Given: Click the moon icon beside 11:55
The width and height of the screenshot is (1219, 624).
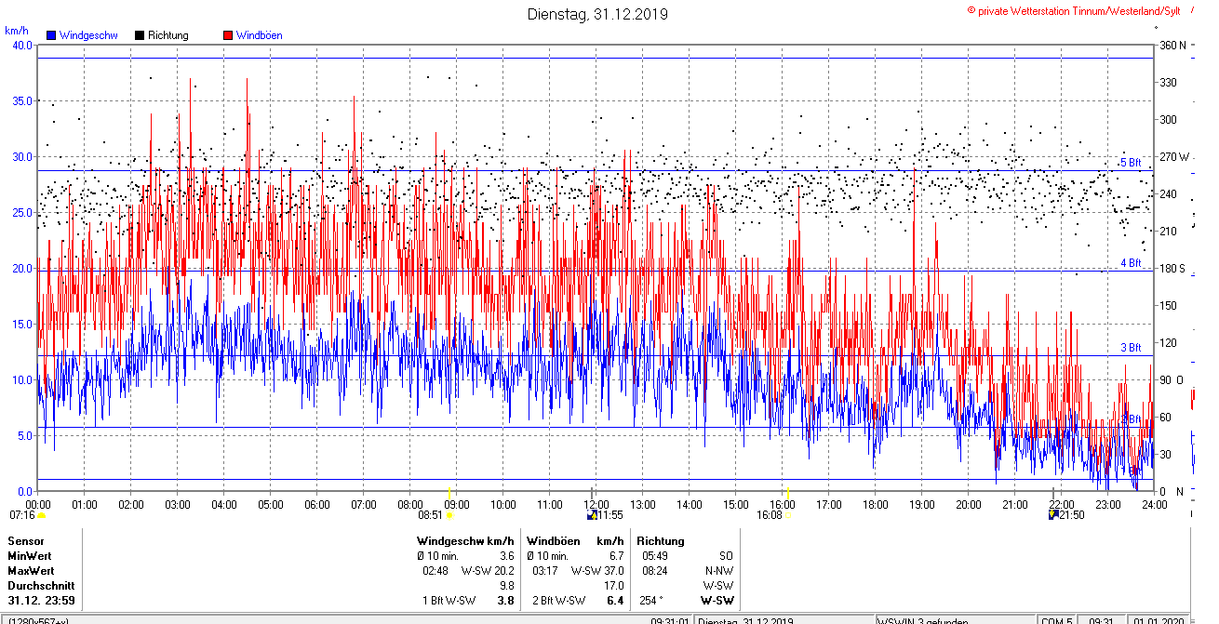Looking at the screenshot, I should (592, 514).
